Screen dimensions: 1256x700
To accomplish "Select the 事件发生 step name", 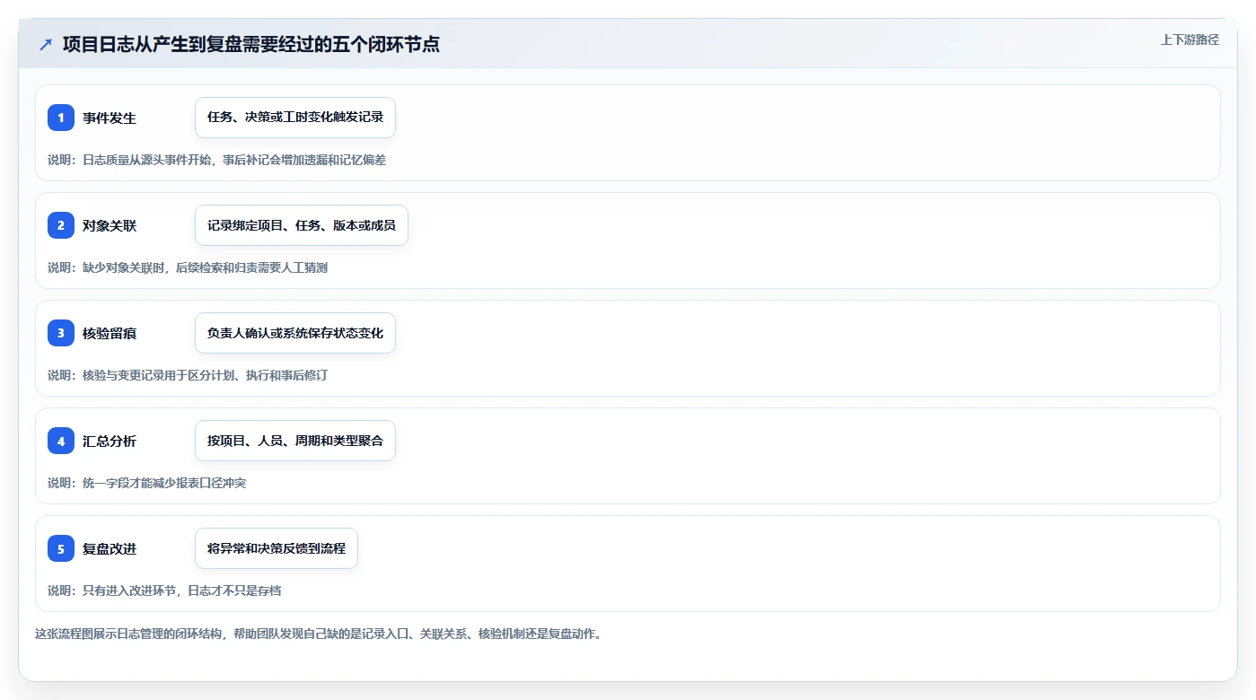I will point(110,118).
